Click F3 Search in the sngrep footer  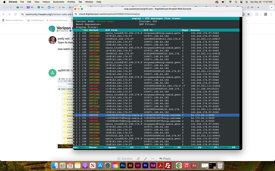pyautogui.click(x=166, y=148)
